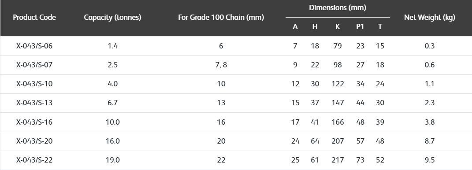
Task: Click the dimension column H header
Action: (x=315, y=27)
